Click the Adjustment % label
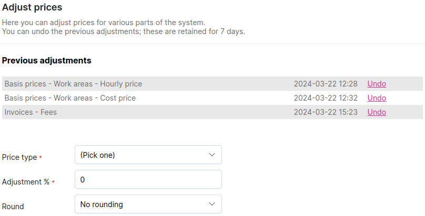This screenshot has width=425, height=216. [x=26, y=182]
